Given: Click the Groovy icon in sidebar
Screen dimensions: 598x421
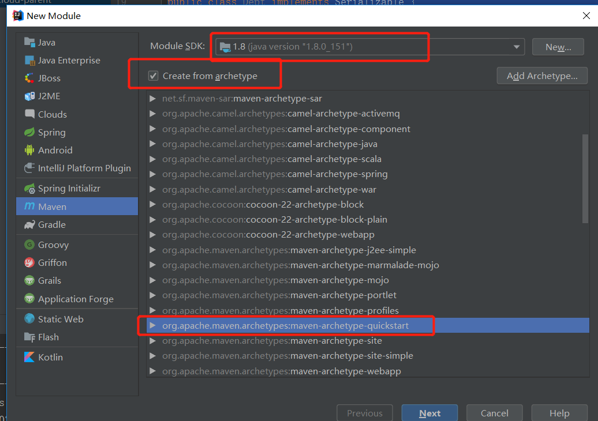Looking at the screenshot, I should coord(29,245).
